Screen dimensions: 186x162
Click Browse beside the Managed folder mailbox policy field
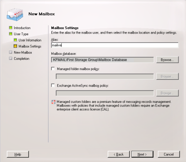pyautogui.click(x=167, y=76)
